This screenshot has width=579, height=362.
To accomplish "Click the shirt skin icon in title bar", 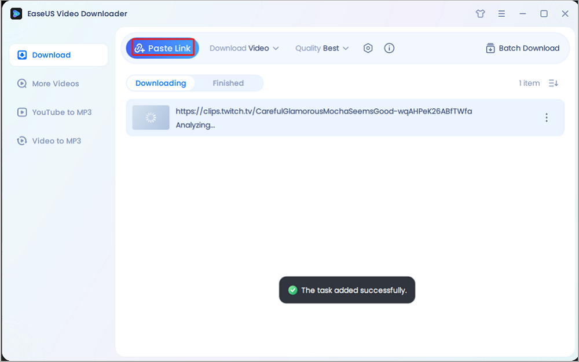I will 480,14.
